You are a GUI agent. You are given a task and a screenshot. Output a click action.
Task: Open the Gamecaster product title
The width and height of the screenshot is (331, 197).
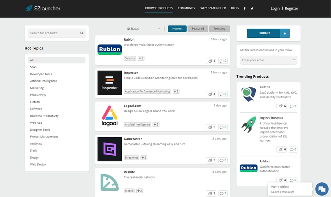click(133, 139)
